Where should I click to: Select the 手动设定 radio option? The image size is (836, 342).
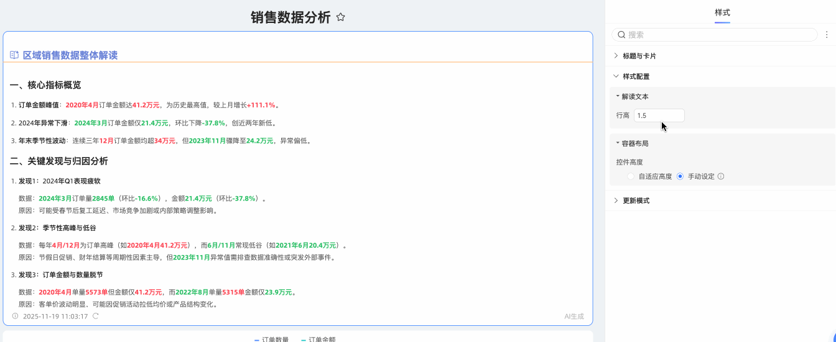coord(680,176)
